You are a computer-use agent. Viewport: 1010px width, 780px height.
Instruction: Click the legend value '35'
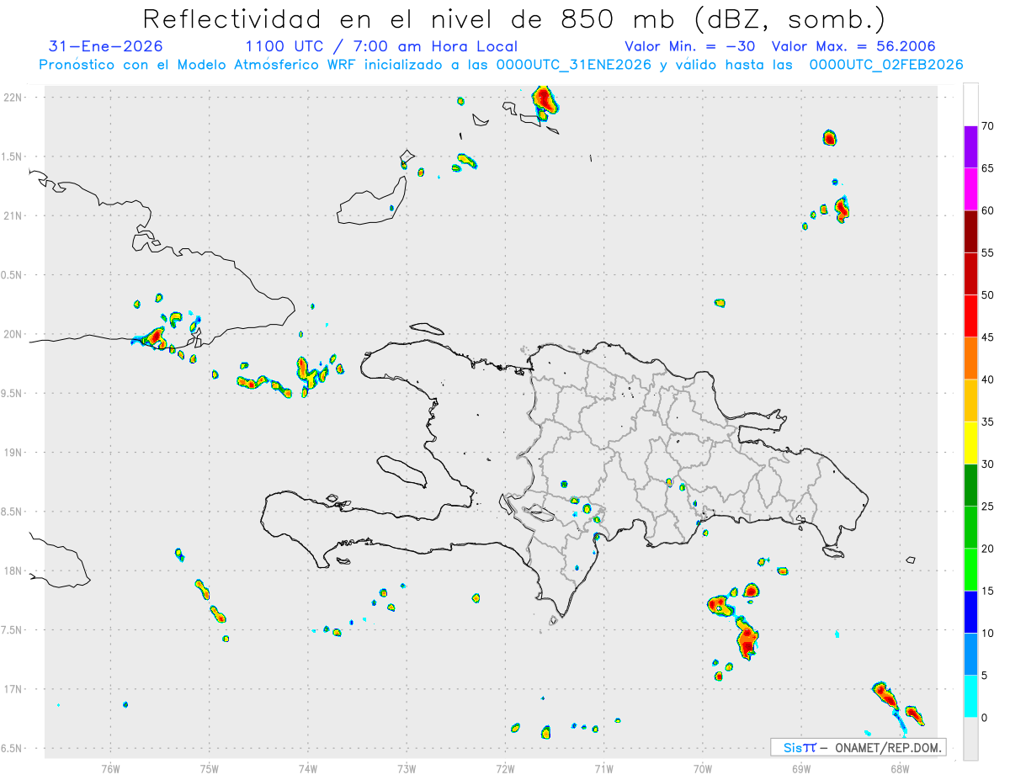click(x=988, y=422)
